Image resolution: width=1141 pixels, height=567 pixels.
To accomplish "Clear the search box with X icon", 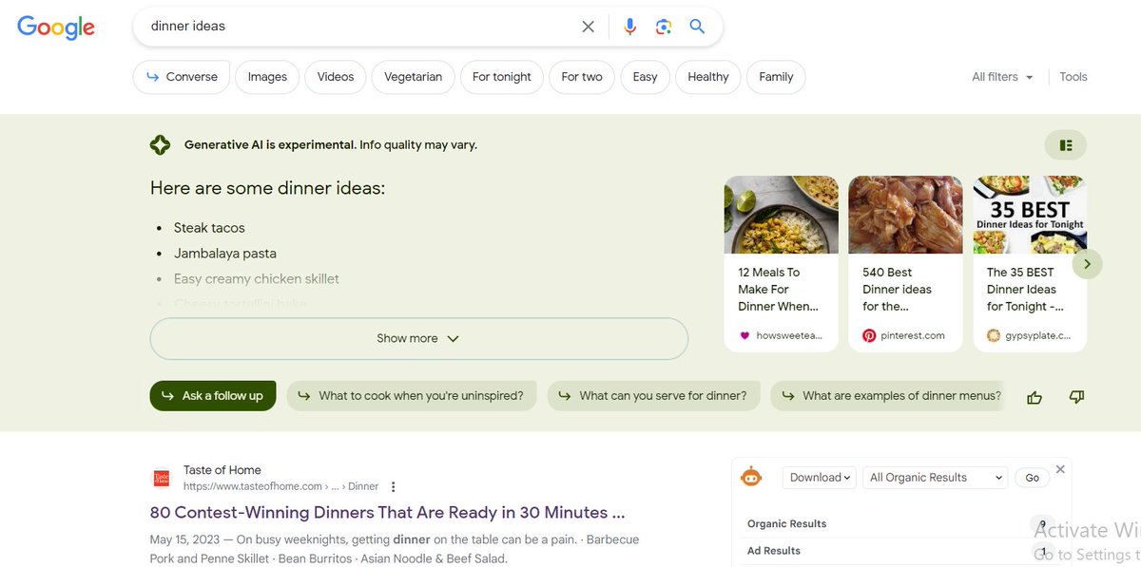I will tap(588, 27).
